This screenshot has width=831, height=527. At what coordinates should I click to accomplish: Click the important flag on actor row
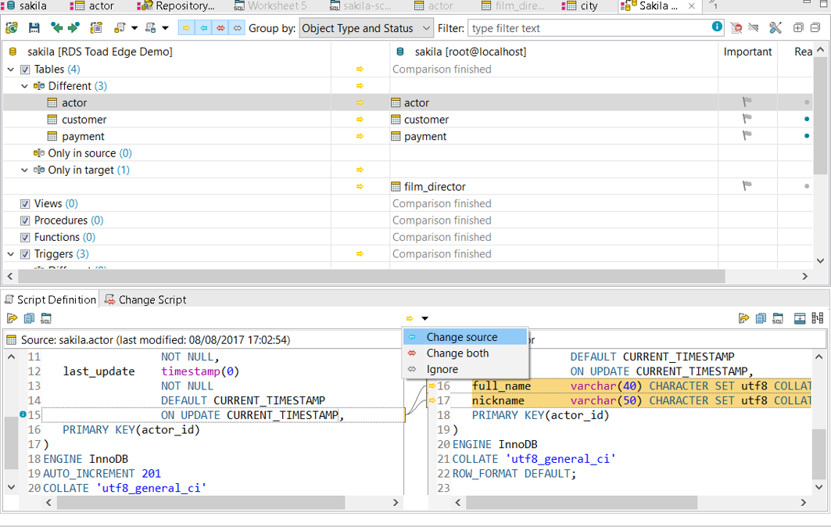[747, 102]
